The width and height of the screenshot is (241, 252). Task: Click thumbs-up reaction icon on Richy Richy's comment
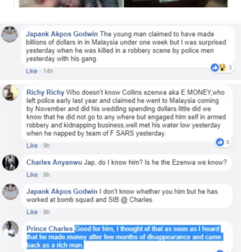[x=219, y=142]
